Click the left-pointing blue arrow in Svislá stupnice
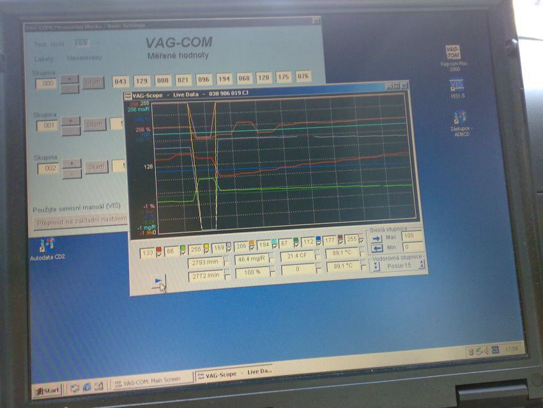The height and width of the screenshot is (408, 543). tap(377, 248)
